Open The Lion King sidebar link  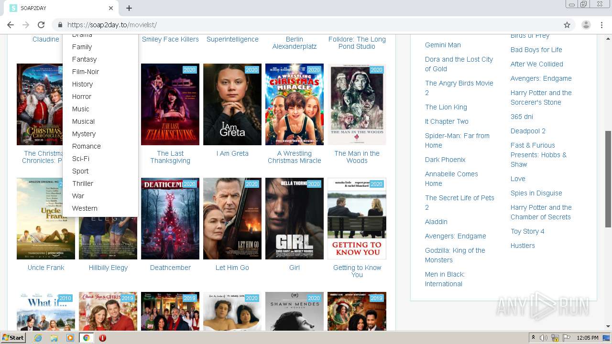pyautogui.click(x=446, y=107)
